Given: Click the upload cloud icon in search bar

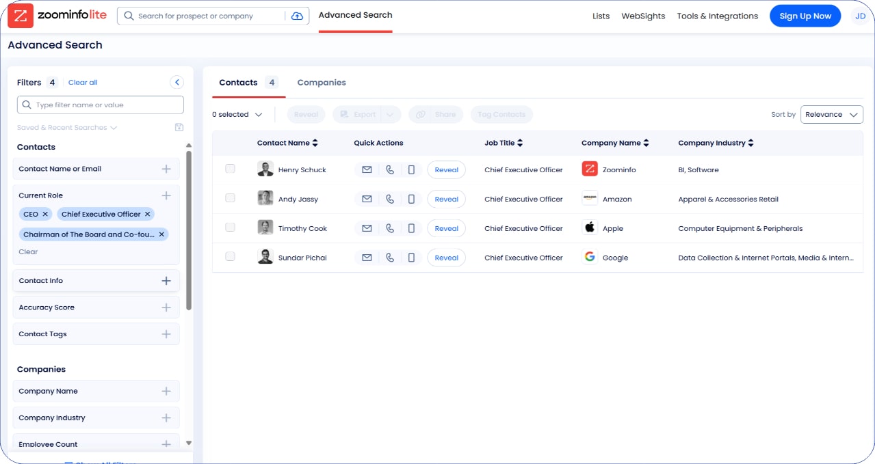Looking at the screenshot, I should click(x=297, y=16).
